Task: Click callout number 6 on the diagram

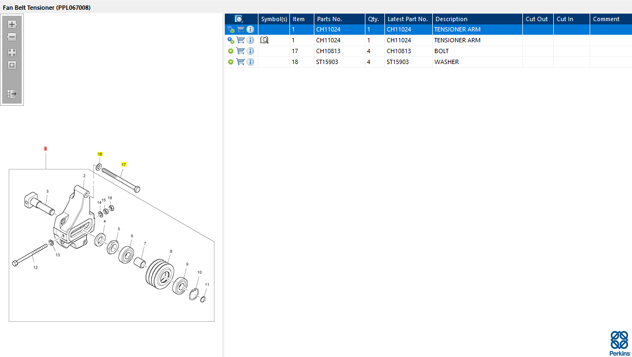Action: (x=132, y=236)
